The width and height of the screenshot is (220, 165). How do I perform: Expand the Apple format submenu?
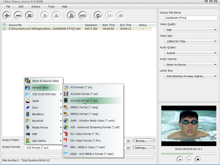[x=44, y=101]
